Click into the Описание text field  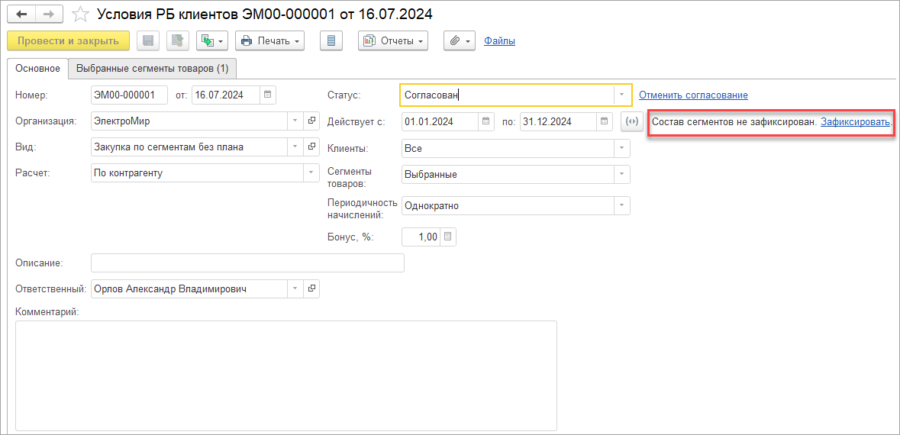point(247,263)
